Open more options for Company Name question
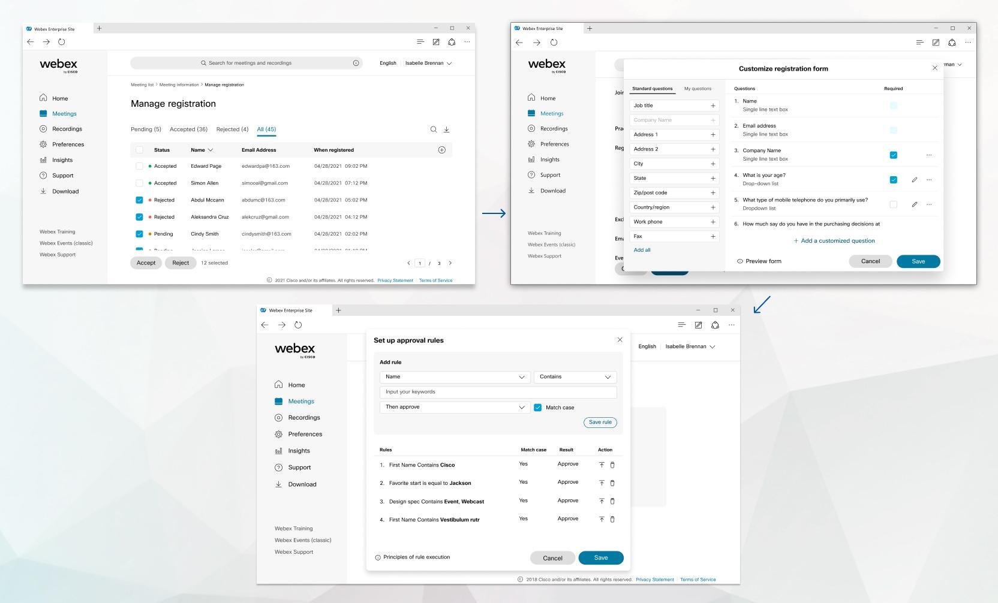998x603 pixels. pos(929,155)
